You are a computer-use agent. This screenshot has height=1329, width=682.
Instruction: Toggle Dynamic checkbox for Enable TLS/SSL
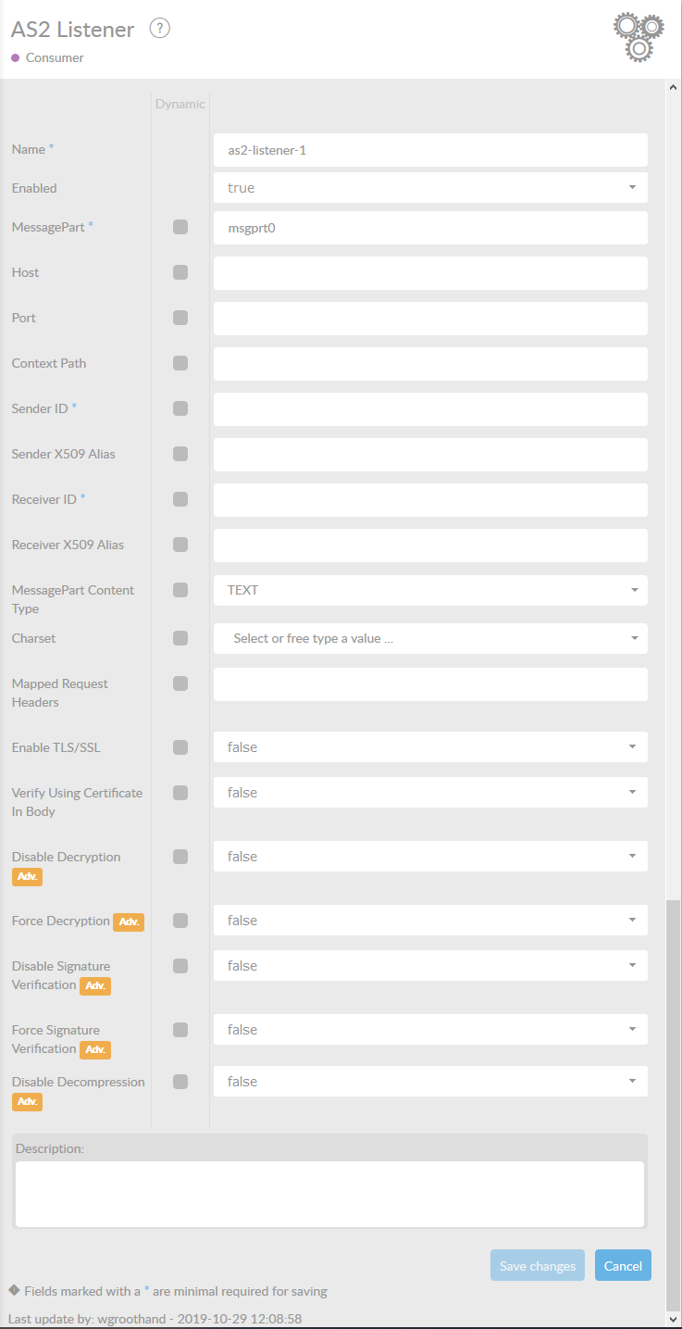[180, 747]
